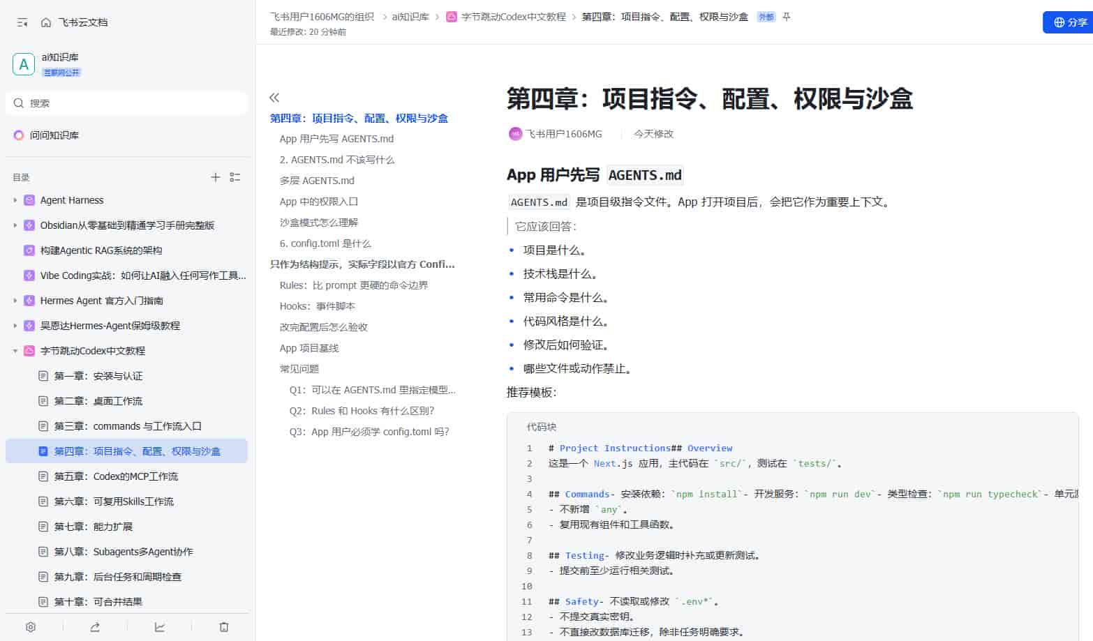Click the 代码块 label of the code block

(x=542, y=427)
